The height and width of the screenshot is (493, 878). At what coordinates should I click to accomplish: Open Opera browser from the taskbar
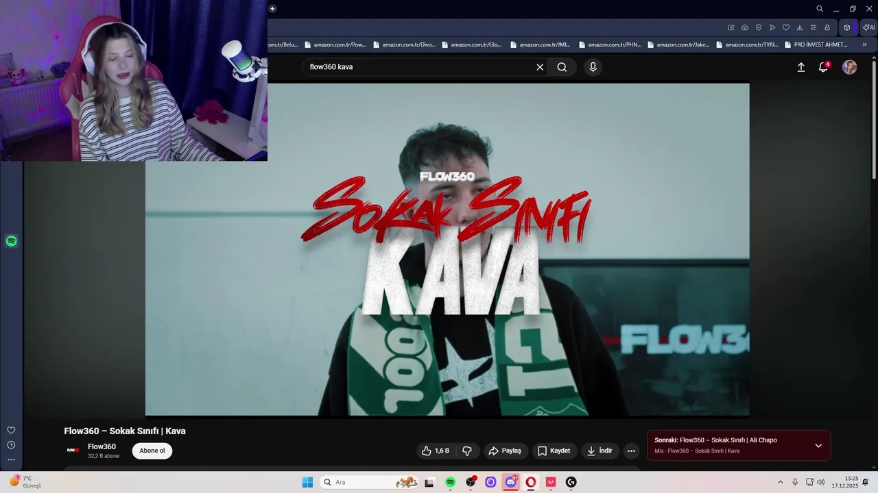[x=531, y=482]
